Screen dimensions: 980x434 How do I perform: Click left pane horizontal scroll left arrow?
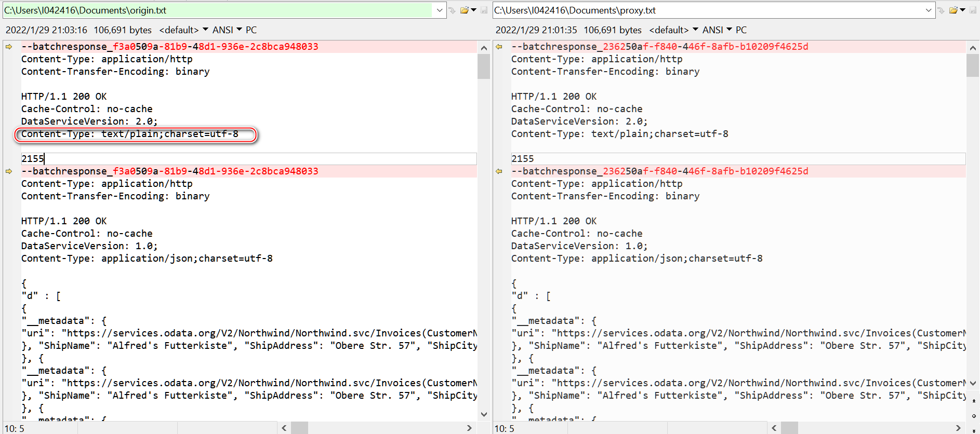click(x=284, y=428)
